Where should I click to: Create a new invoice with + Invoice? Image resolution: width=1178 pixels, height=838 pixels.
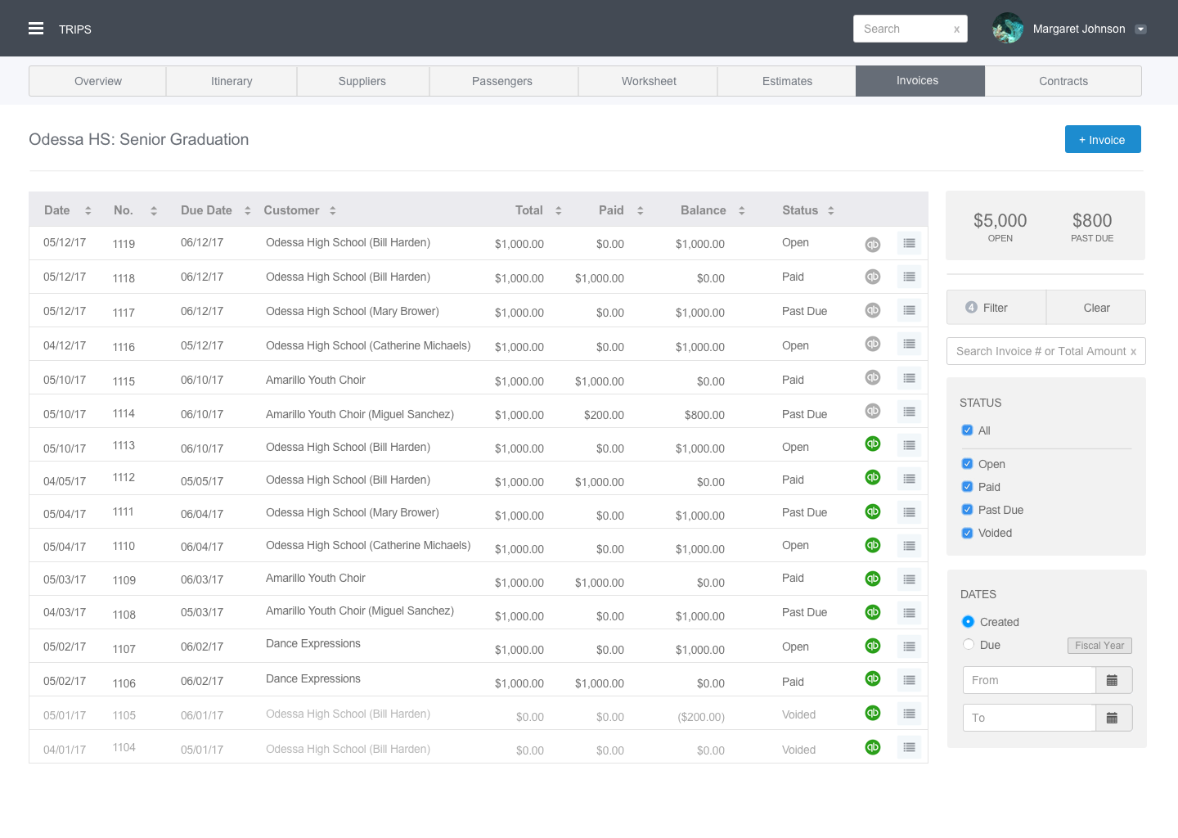point(1102,140)
